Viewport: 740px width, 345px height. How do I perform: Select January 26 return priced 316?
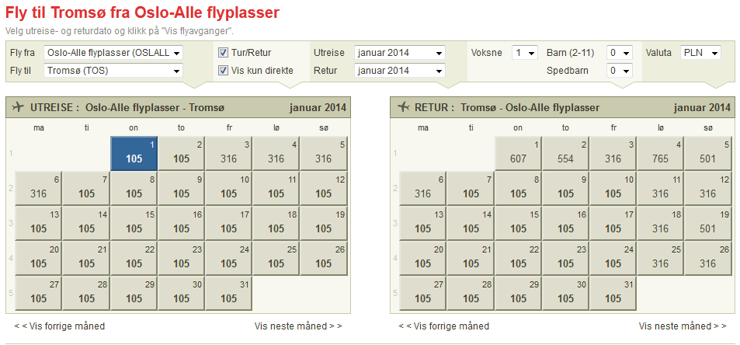coord(708,258)
